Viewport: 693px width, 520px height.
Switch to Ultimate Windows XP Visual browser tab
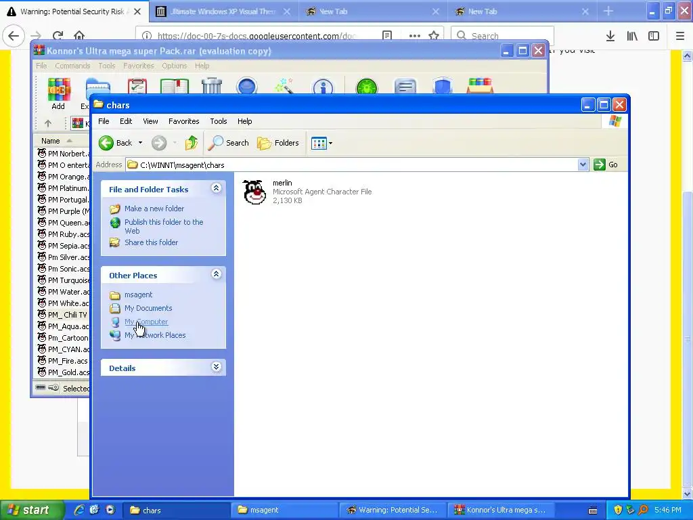pyautogui.click(x=223, y=12)
